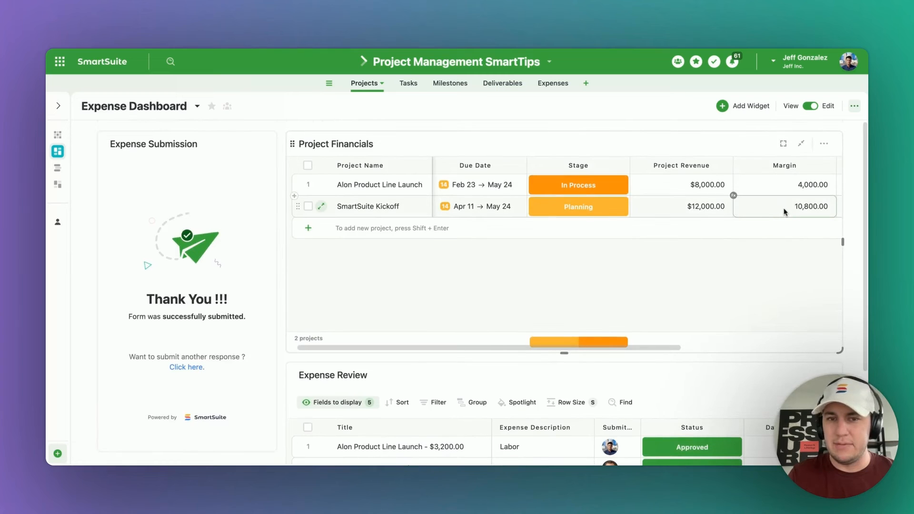The image size is (914, 514).
Task: Favorite the Expense Dashboard with the star
Action: coord(212,106)
